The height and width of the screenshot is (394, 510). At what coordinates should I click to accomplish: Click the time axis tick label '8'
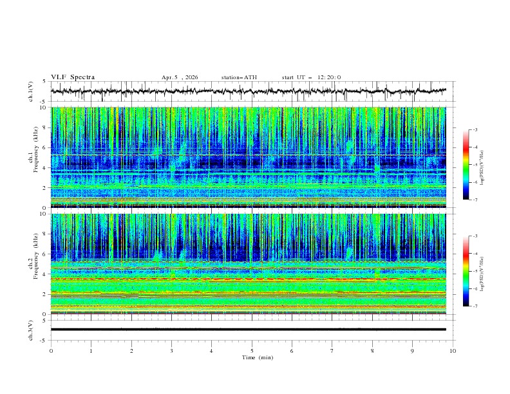pos(372,351)
